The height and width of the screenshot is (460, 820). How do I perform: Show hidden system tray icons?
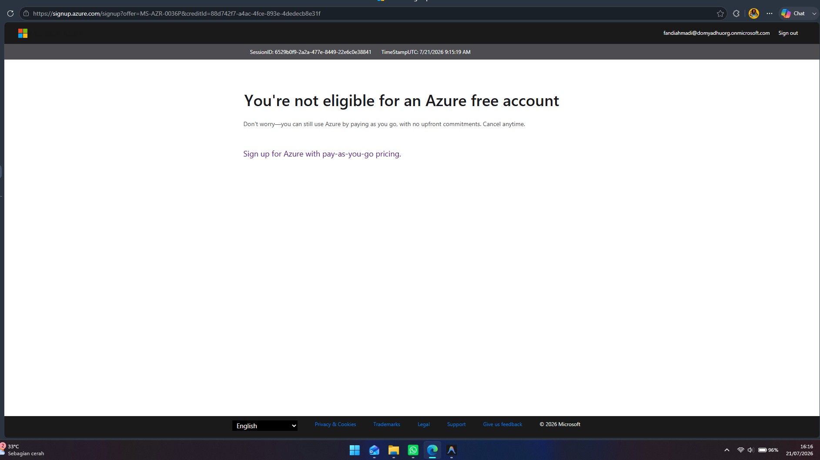(726, 450)
